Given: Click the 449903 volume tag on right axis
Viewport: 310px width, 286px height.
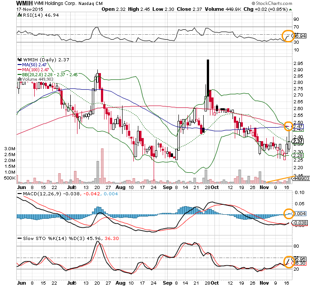Looking at the screenshot, I should 301,178.
